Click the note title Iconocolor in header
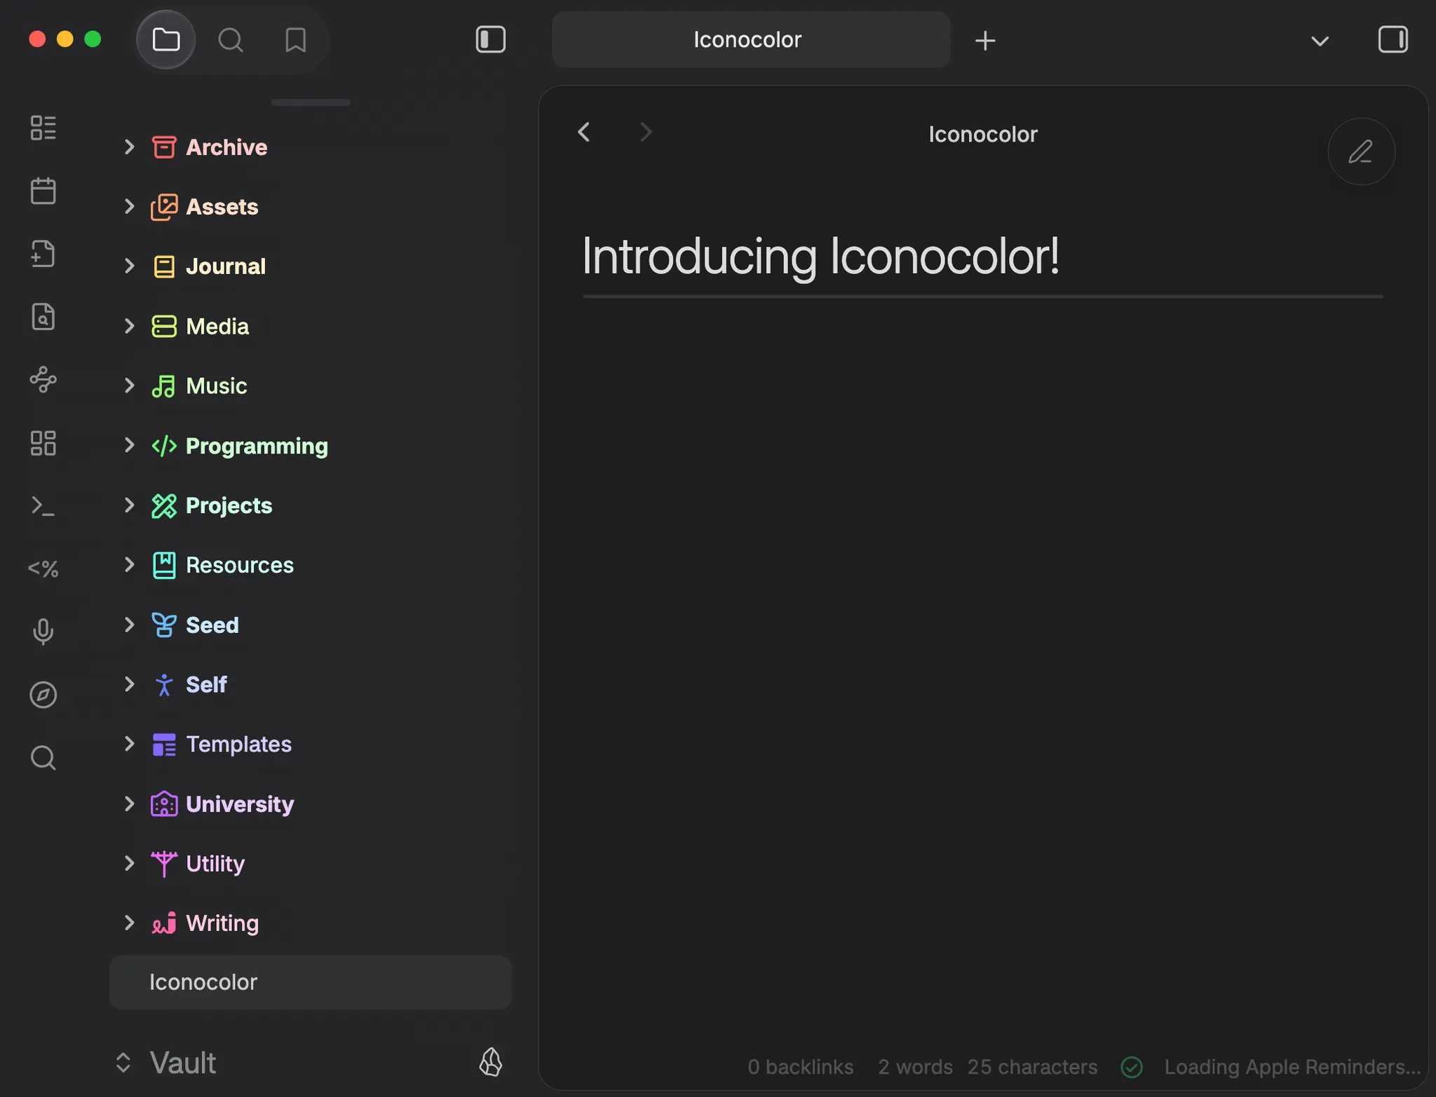The width and height of the screenshot is (1436, 1097). pos(983,134)
